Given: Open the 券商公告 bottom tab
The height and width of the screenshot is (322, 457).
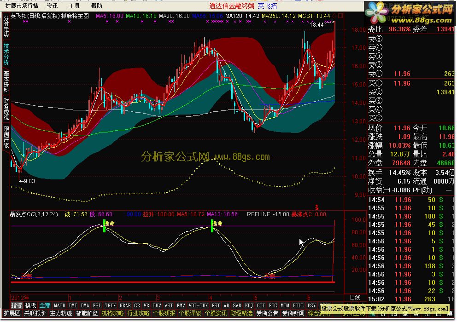Looking at the screenshot, I should 268,313.
